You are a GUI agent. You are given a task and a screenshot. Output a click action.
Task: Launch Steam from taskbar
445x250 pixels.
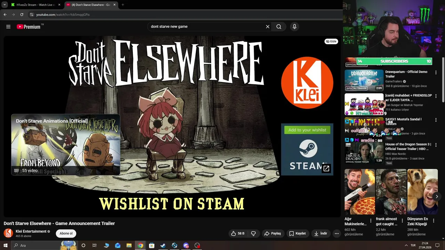point(163,245)
